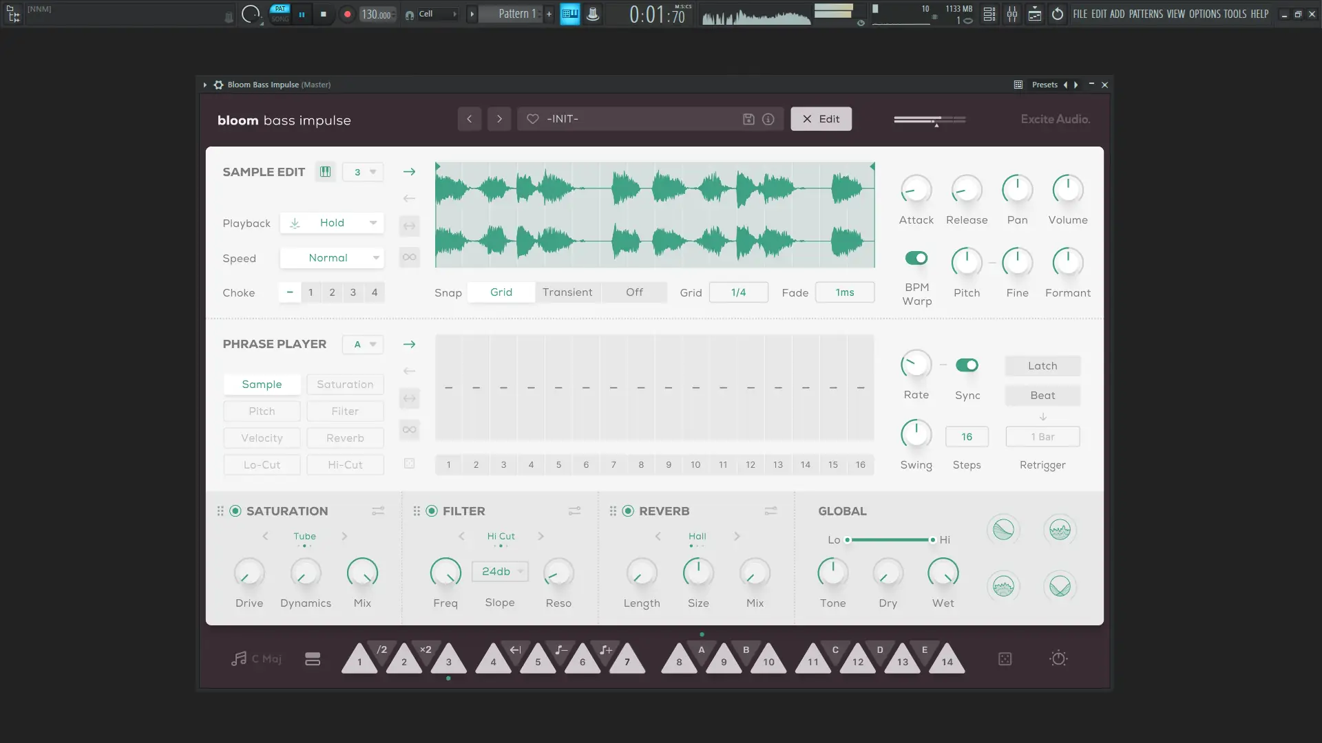This screenshot has width=1322, height=743.
Task: Disable the Filter effect power button
Action: 432,511
